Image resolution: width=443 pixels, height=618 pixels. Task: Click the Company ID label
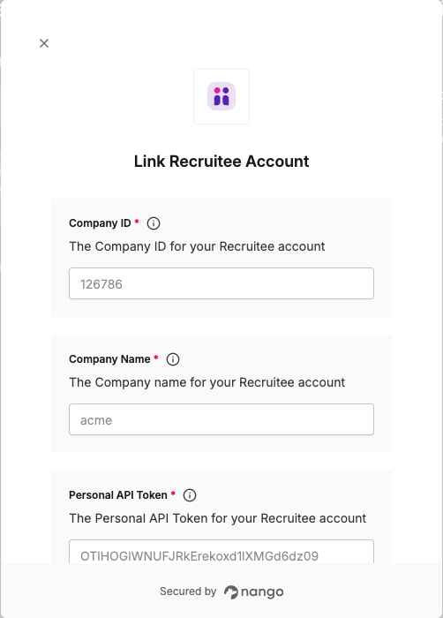(x=100, y=223)
